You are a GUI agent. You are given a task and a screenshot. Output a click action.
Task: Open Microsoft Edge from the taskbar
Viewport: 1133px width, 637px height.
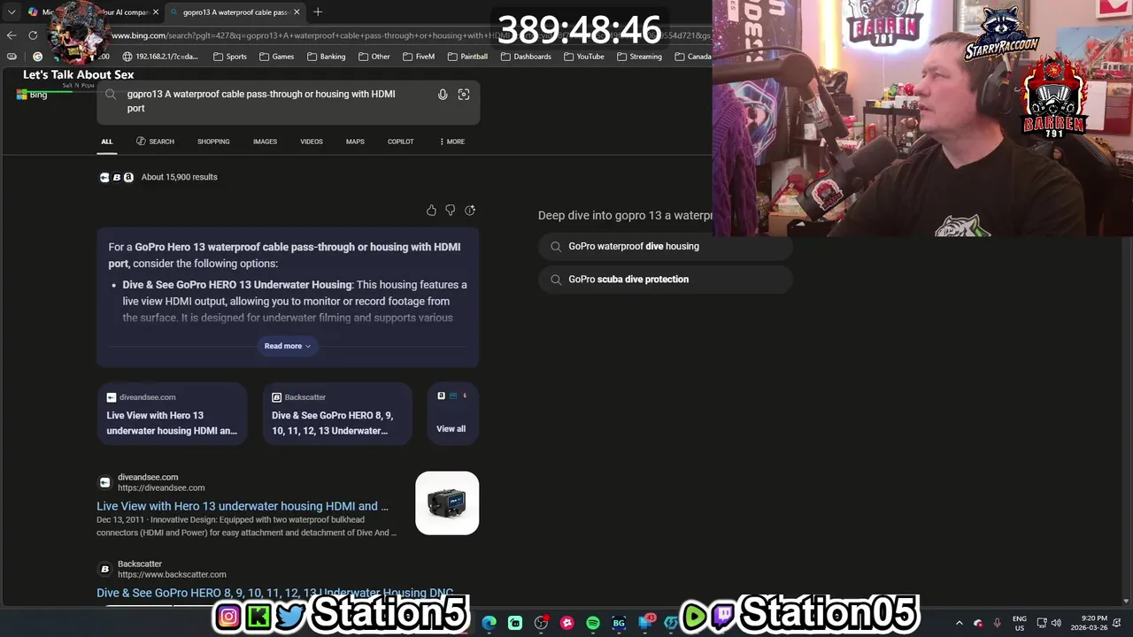(489, 623)
